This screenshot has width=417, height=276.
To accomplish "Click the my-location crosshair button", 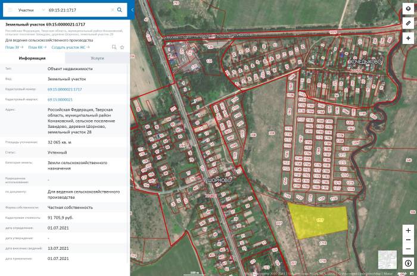I will [x=408, y=38].
